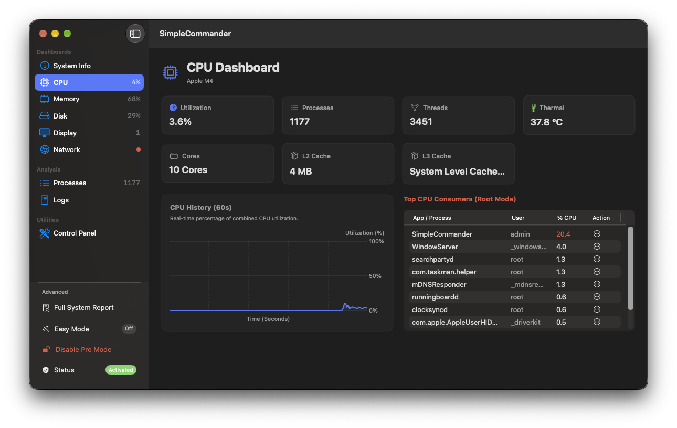Open the Display dashboard
The height and width of the screenshot is (428, 677).
coord(89,133)
